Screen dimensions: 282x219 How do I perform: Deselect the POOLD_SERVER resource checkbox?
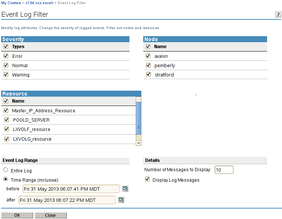[6, 120]
